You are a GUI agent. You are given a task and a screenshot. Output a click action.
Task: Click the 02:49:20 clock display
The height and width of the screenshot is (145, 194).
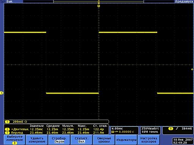pos(180,143)
